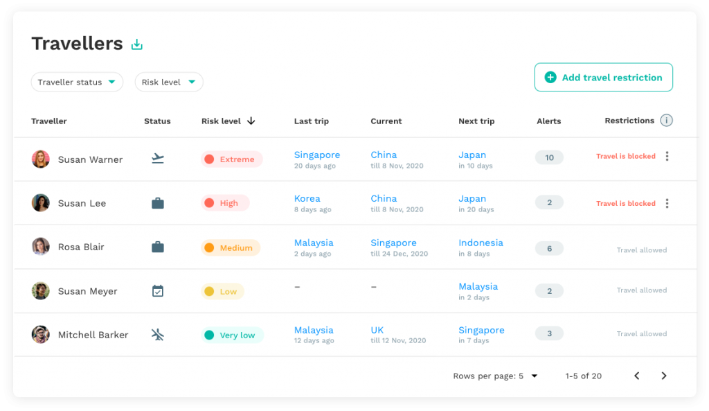Click the Status column header
709x411 pixels.
(x=157, y=121)
